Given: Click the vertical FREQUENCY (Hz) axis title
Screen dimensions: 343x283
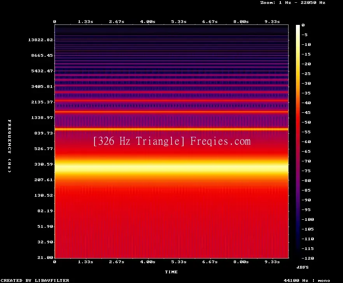Looking at the screenshot, I should (x=9, y=146).
